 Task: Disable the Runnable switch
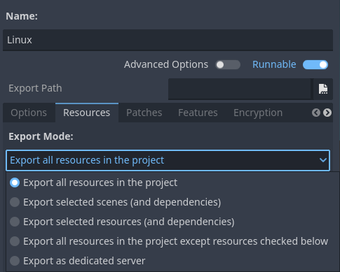(315, 65)
